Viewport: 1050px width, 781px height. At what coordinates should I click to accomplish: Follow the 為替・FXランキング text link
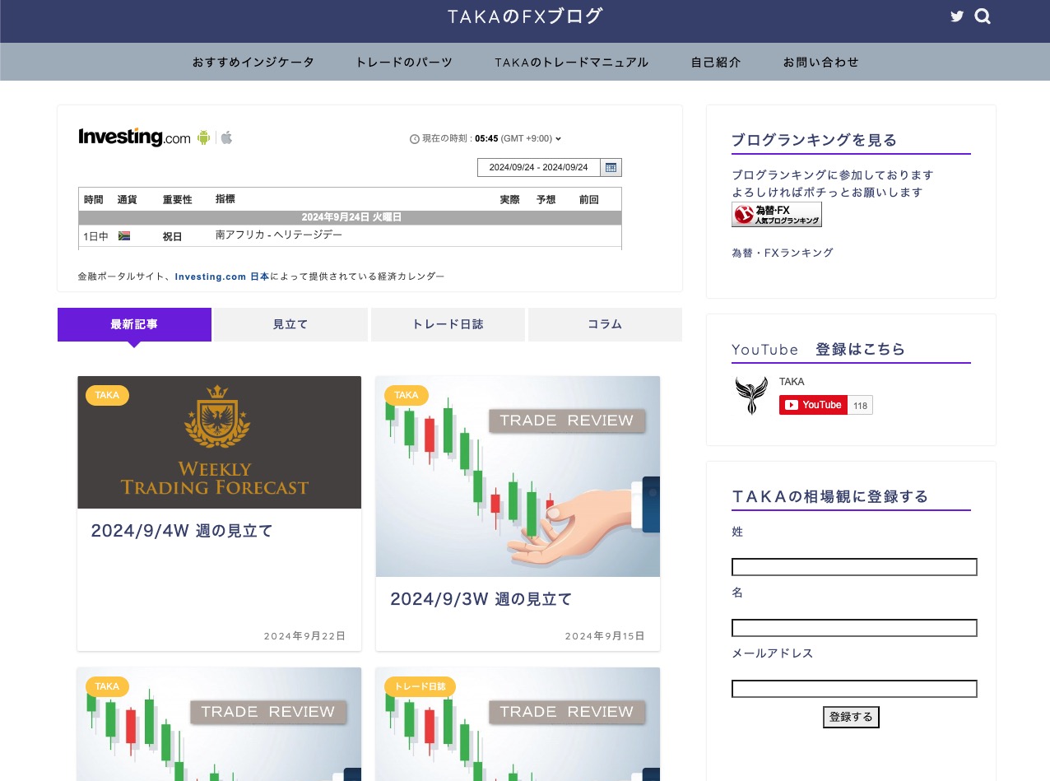[x=782, y=253]
